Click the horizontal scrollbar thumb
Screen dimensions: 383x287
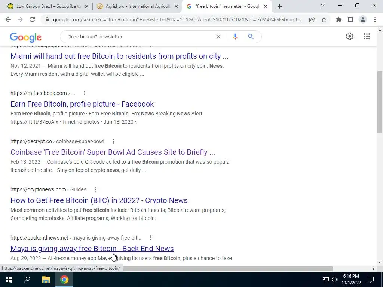(228, 269)
